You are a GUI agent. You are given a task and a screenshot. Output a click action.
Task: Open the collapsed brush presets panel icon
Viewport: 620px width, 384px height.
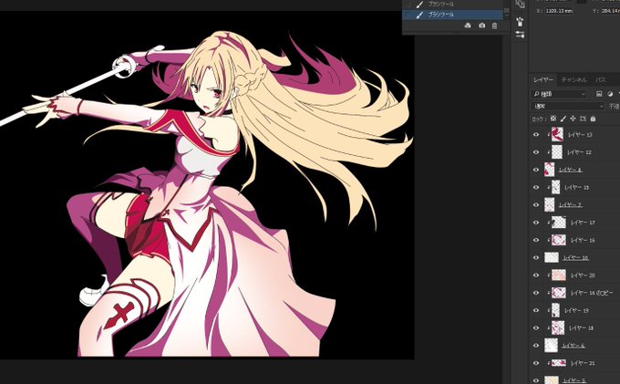tap(520, 21)
